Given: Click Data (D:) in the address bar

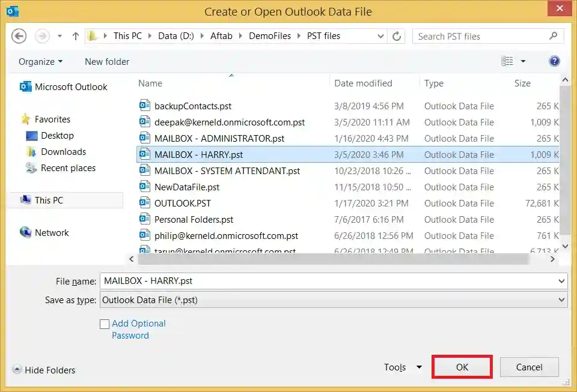Looking at the screenshot, I should point(176,36).
